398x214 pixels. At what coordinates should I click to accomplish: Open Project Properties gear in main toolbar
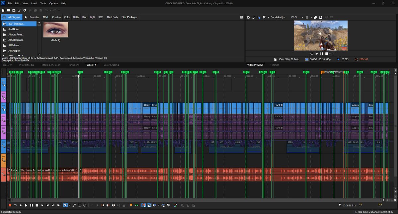[25, 10]
